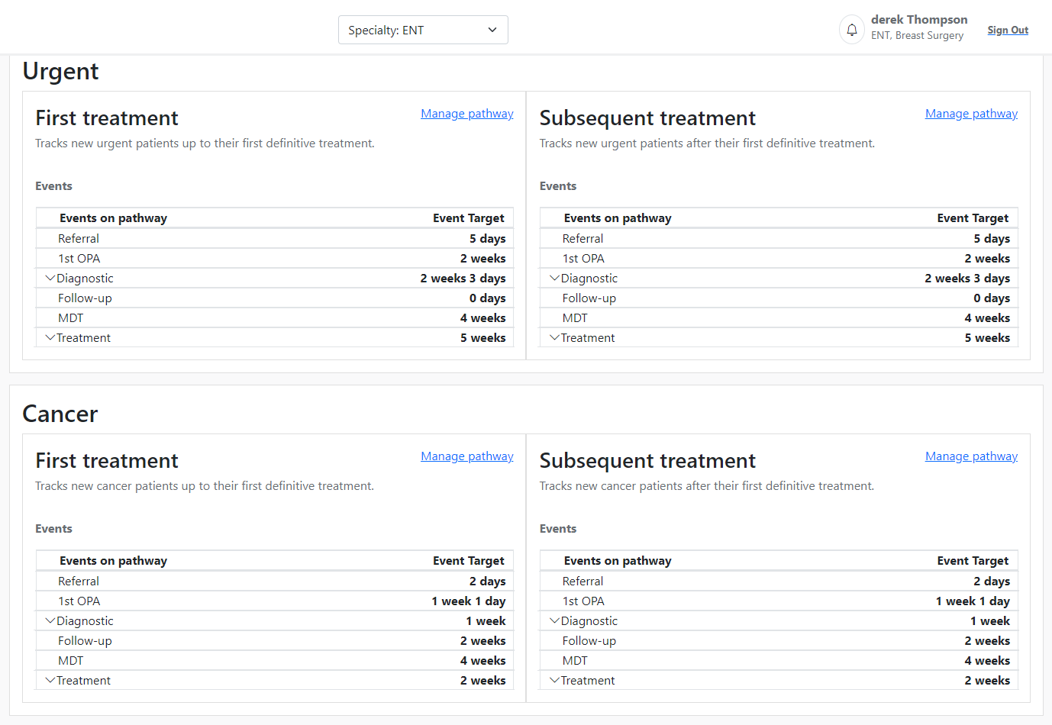Expand Diagnostic row in Cancer First treatment
This screenshot has width=1052, height=725.
pyautogui.click(x=50, y=621)
